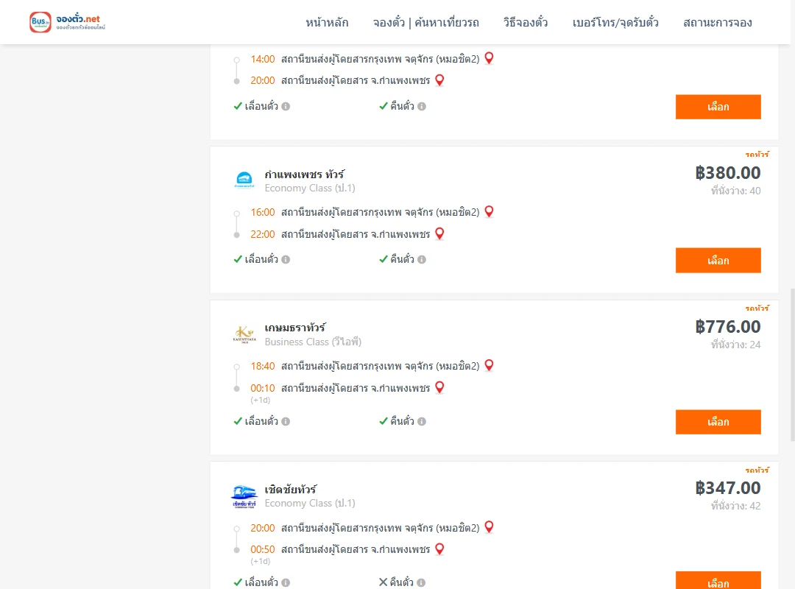Open the สถานะการจอง menu item
795x589 pixels.
(718, 23)
